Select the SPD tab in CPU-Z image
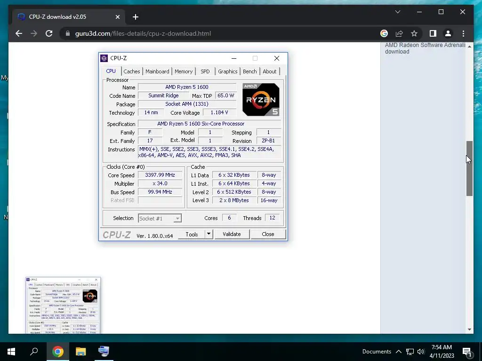This screenshot has width=482, height=361. click(205, 71)
